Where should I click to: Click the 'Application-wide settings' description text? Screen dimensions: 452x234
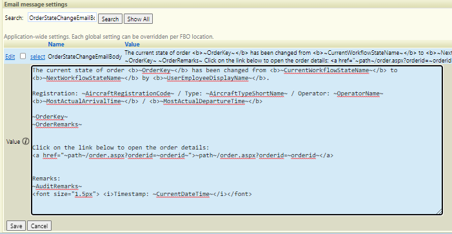(x=109, y=37)
